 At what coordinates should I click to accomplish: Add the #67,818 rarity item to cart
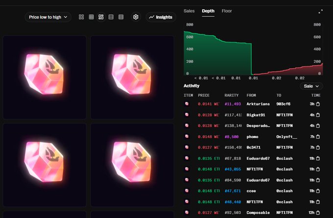tap(318, 159)
